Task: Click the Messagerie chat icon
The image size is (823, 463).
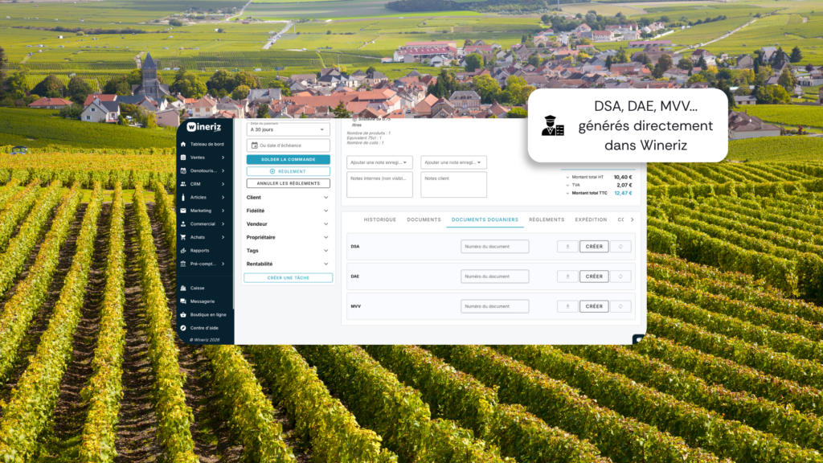Action: [x=183, y=301]
